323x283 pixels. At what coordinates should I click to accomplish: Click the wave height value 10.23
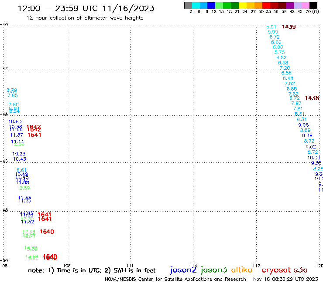coord(19,154)
